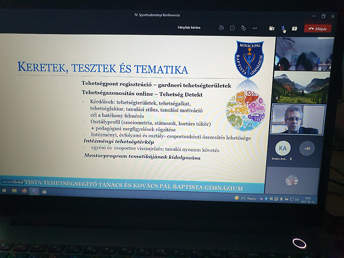Click the slide title Keretek, tesztek és tematika

(x=103, y=68)
